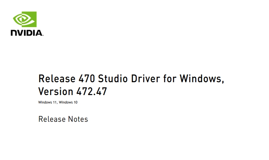Click the letter "N" of the NVIDIA wordmark

(14, 33)
